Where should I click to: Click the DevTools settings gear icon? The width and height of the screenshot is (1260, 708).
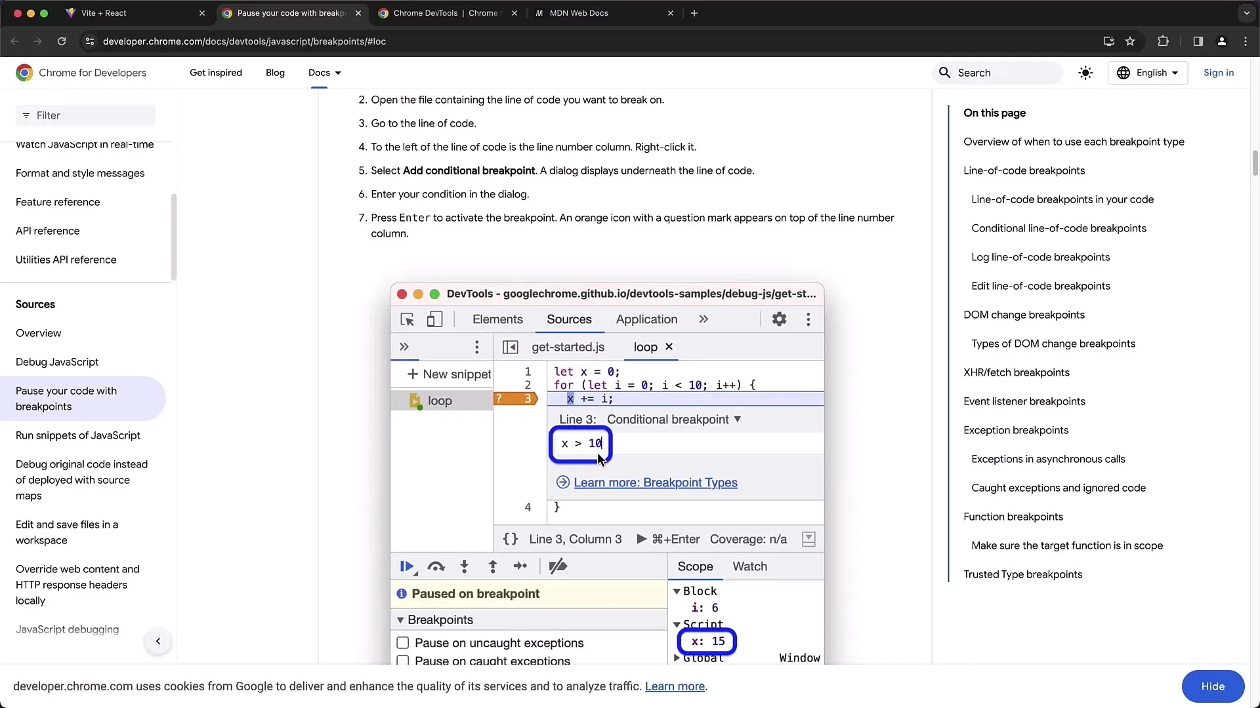coord(780,318)
